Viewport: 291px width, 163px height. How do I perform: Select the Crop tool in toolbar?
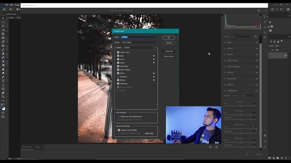[x=3, y=34]
